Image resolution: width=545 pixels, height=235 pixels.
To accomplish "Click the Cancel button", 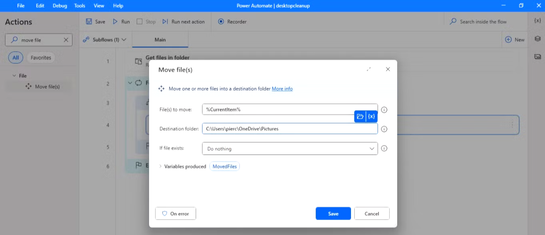I will point(372,213).
